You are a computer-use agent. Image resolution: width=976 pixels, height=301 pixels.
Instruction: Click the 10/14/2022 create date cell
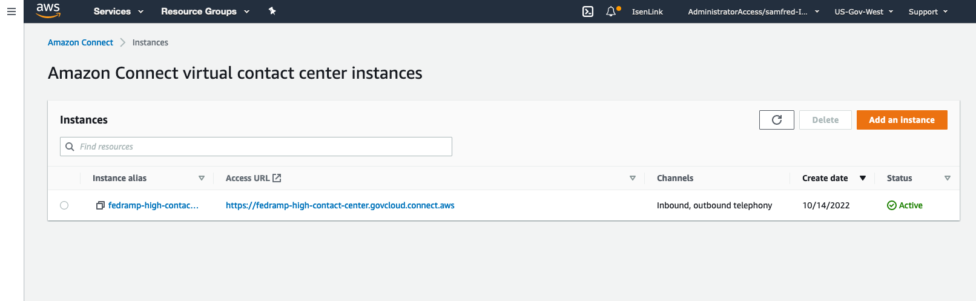point(826,205)
